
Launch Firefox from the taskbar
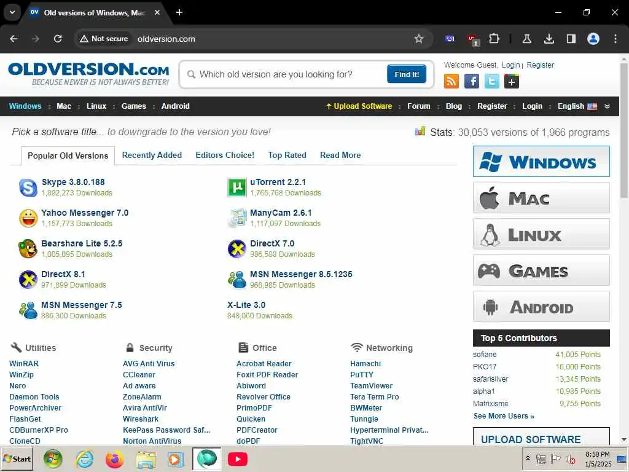[x=114, y=459]
